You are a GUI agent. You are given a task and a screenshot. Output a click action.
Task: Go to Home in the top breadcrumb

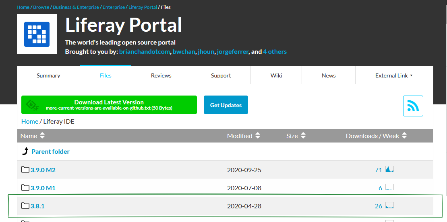23,7
